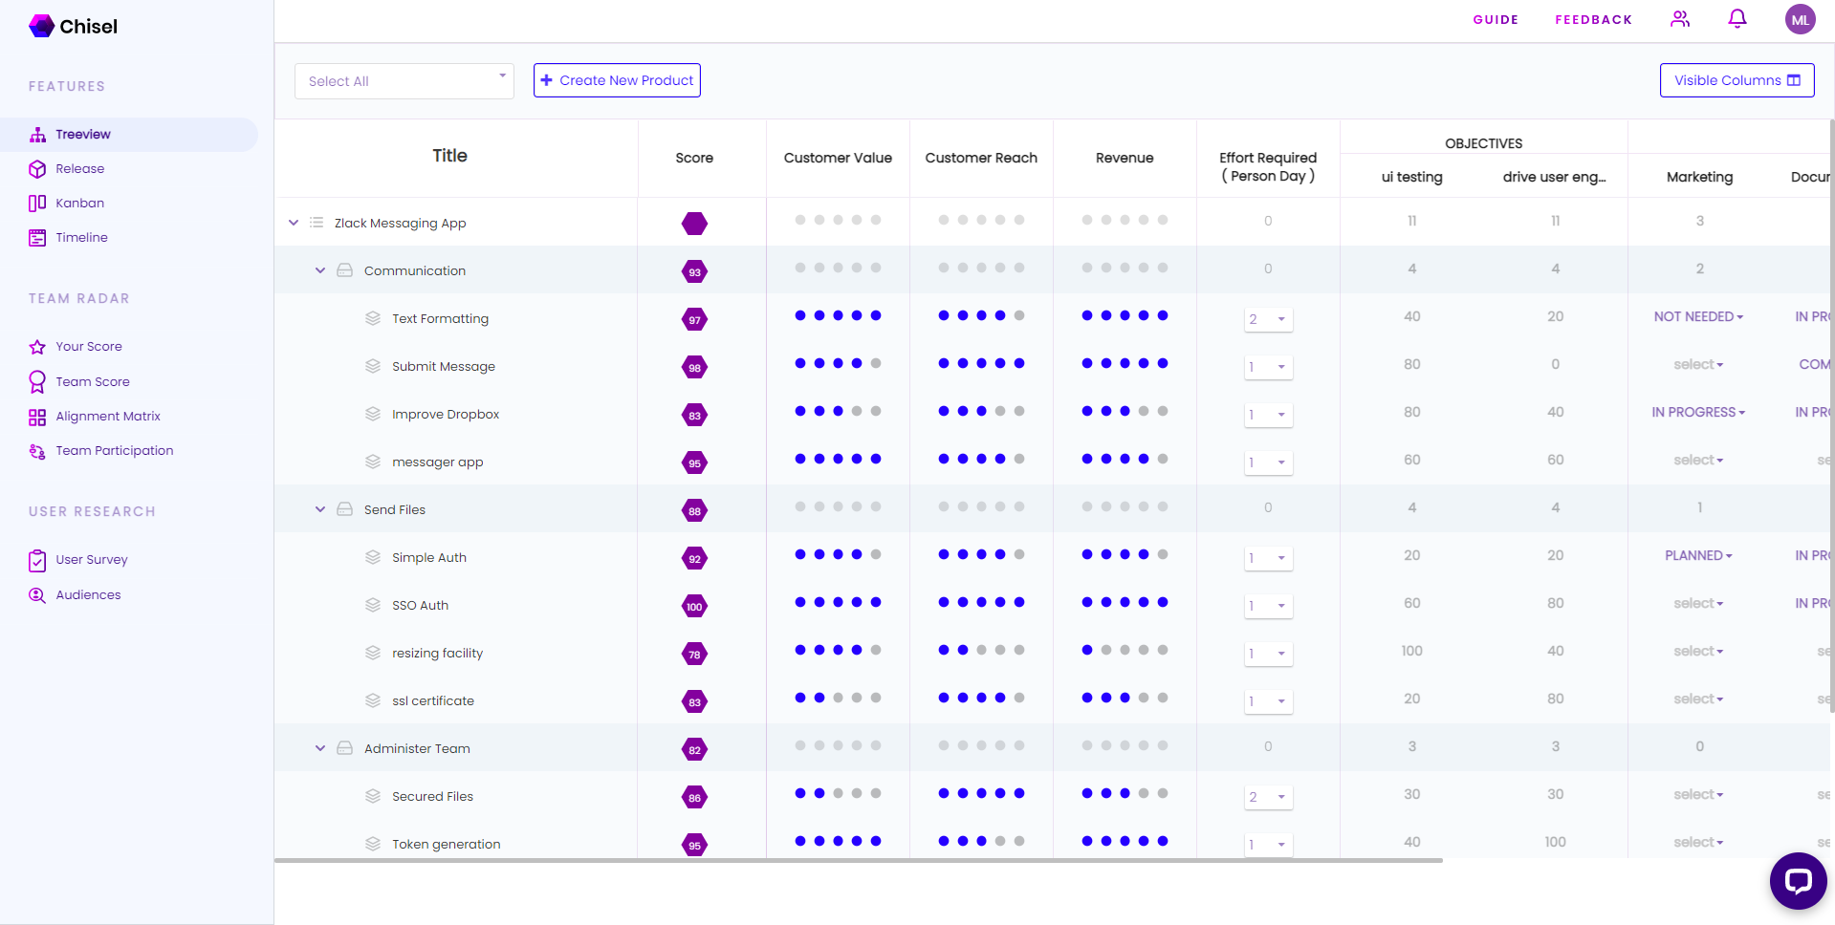Launch the chat widget bubble
The width and height of the screenshot is (1835, 925).
[1798, 880]
